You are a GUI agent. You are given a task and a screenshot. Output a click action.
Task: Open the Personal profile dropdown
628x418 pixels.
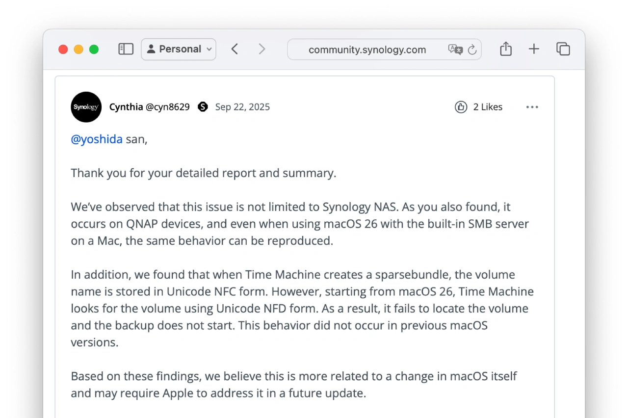click(179, 49)
